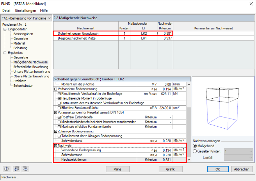Click the LK1 load case cell
Image resolution: width=256 pixels, height=181 pixels.
(x=144, y=38)
